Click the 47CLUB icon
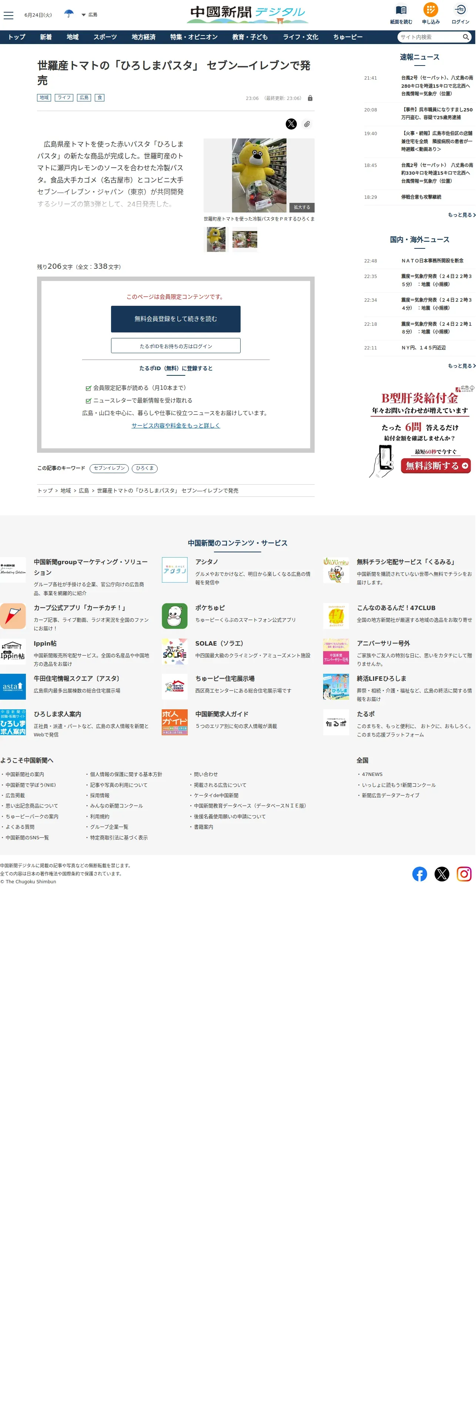Screen dimensions: 476x1426 (336, 616)
